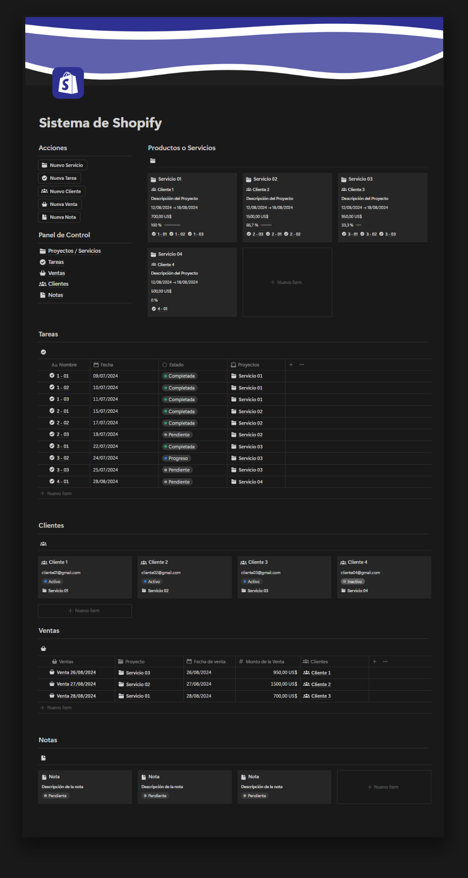Viewport: 468px width, 878px height.
Task: Add a column with plus icon in Tareas table
Action: tap(291, 365)
